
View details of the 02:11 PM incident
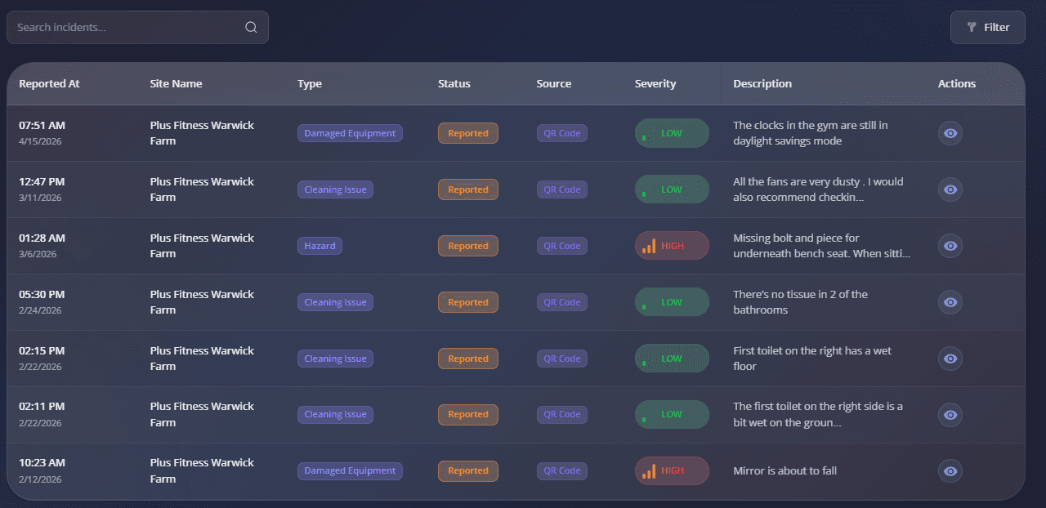950,414
